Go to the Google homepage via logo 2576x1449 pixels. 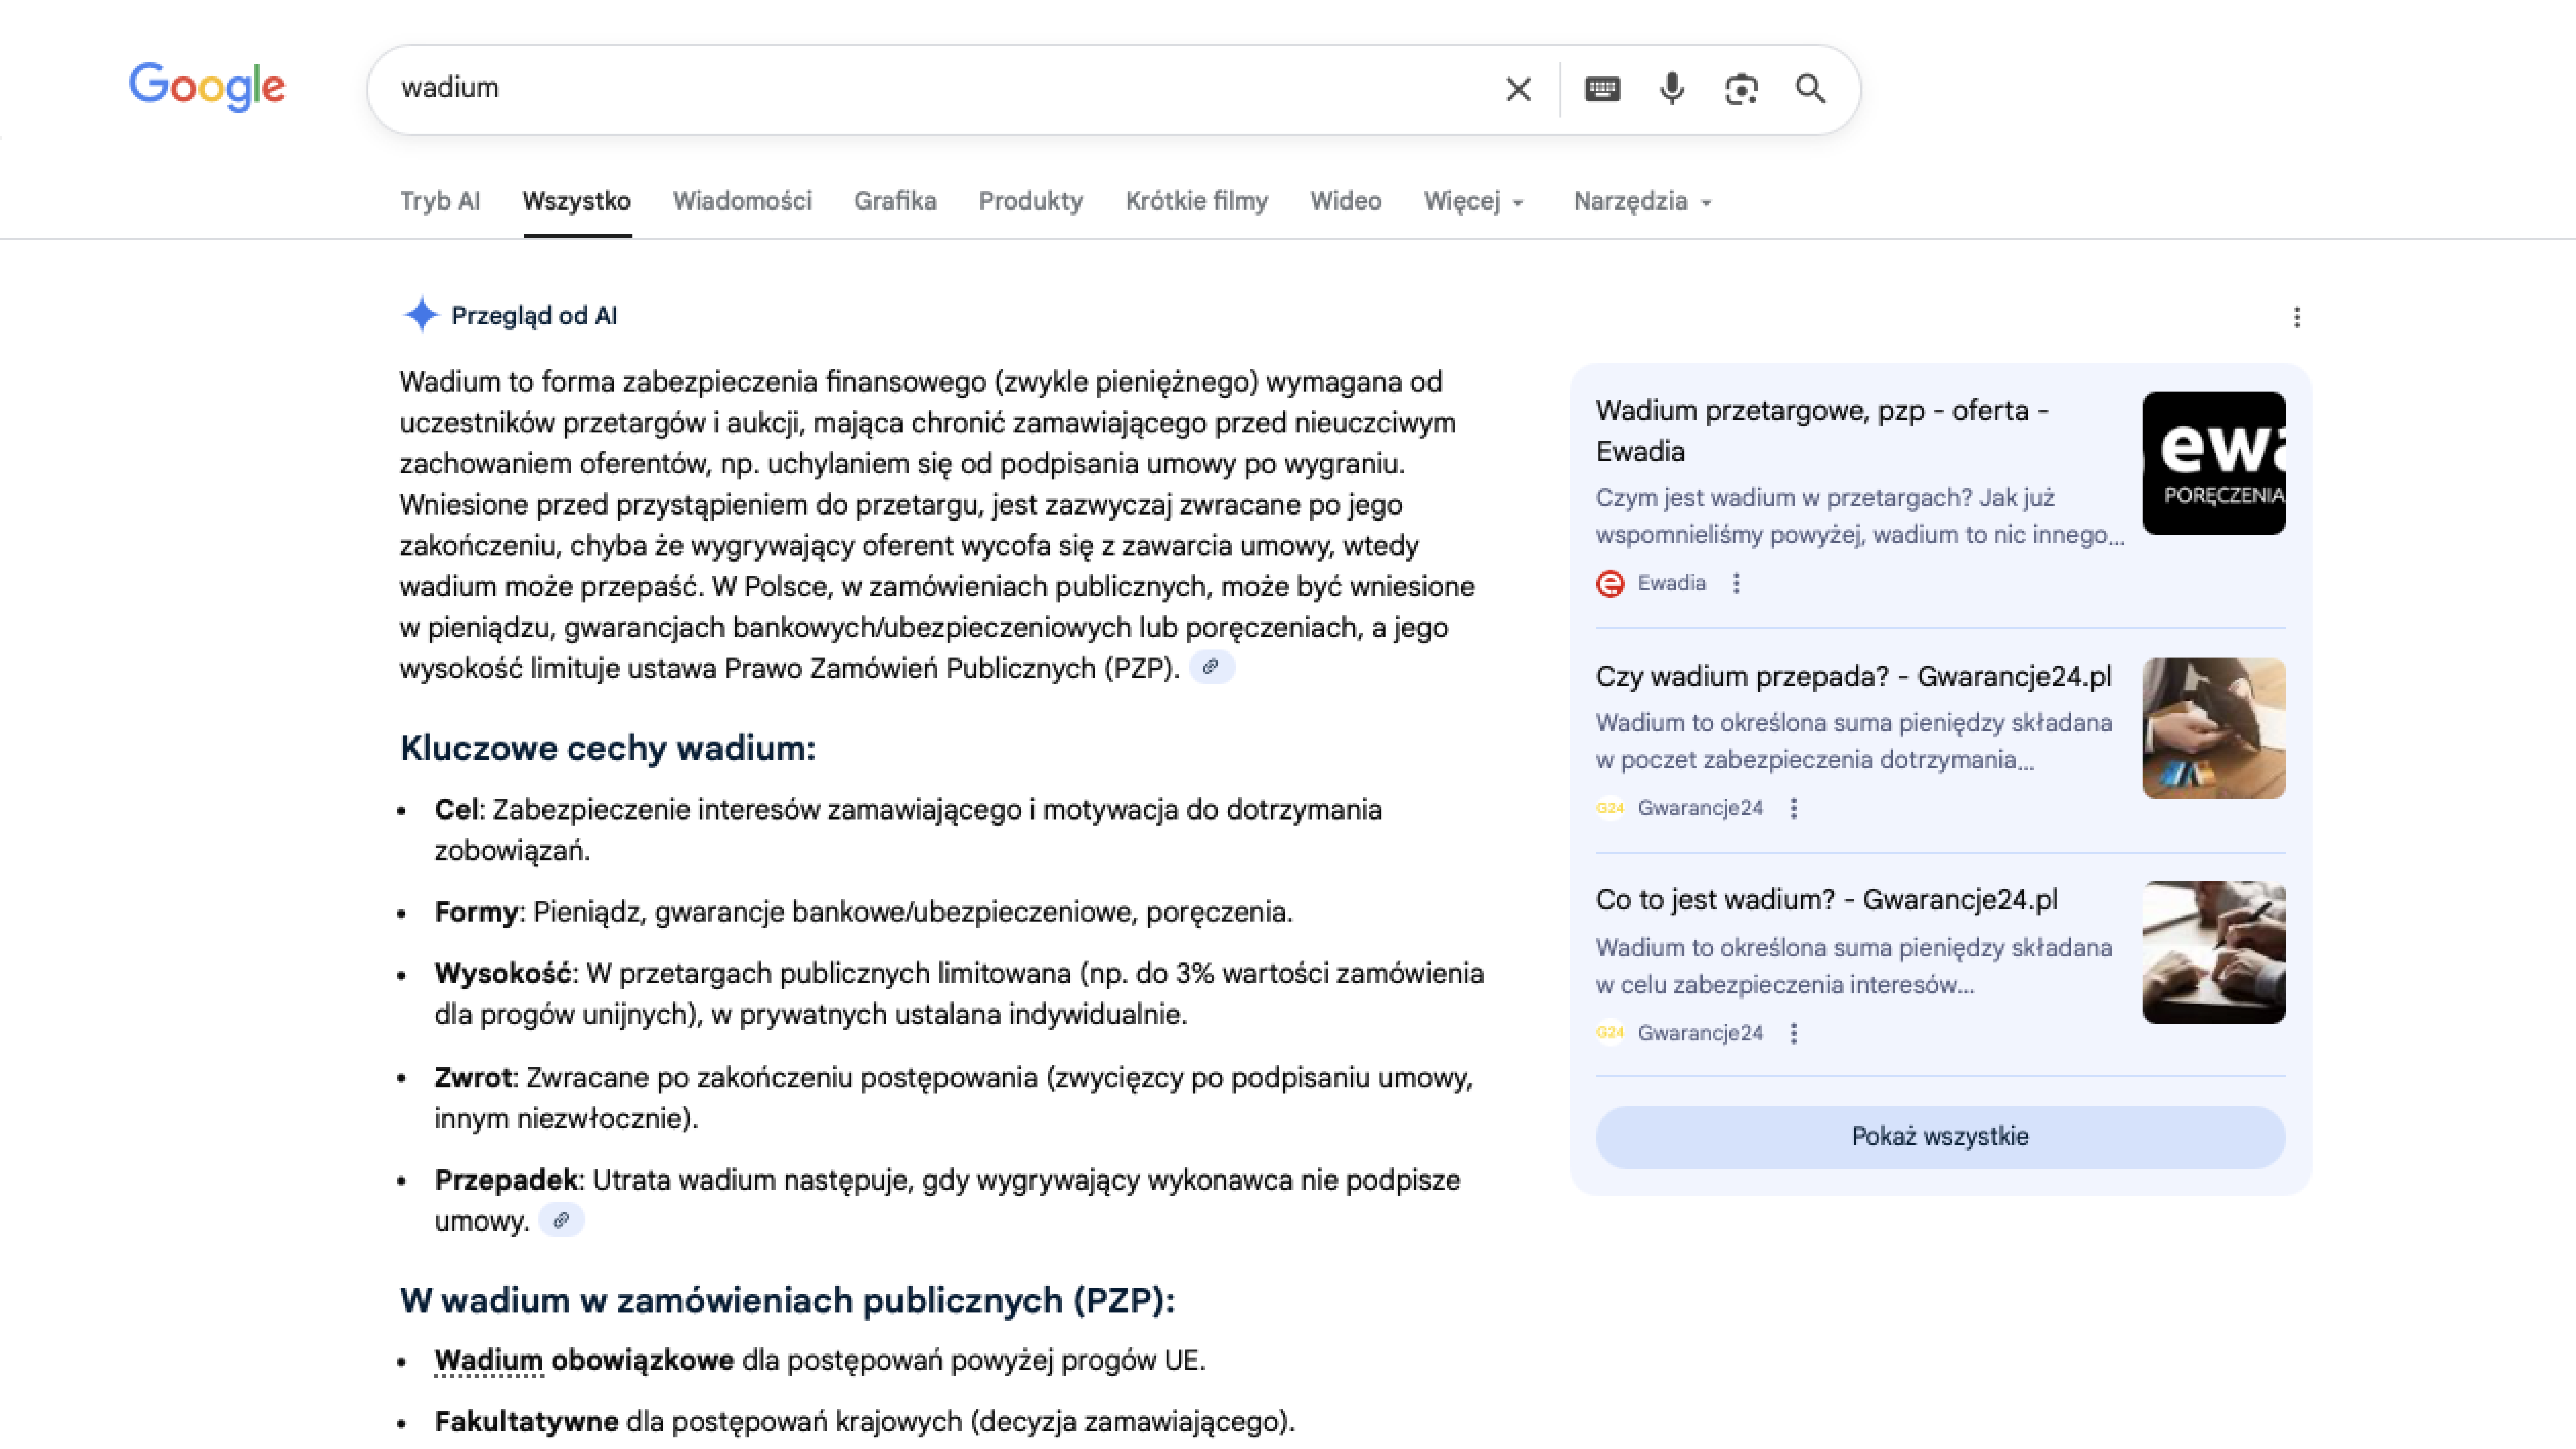point(207,87)
